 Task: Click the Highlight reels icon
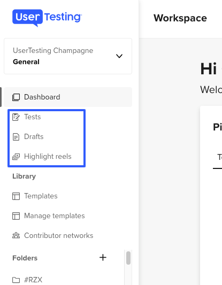pos(16,157)
